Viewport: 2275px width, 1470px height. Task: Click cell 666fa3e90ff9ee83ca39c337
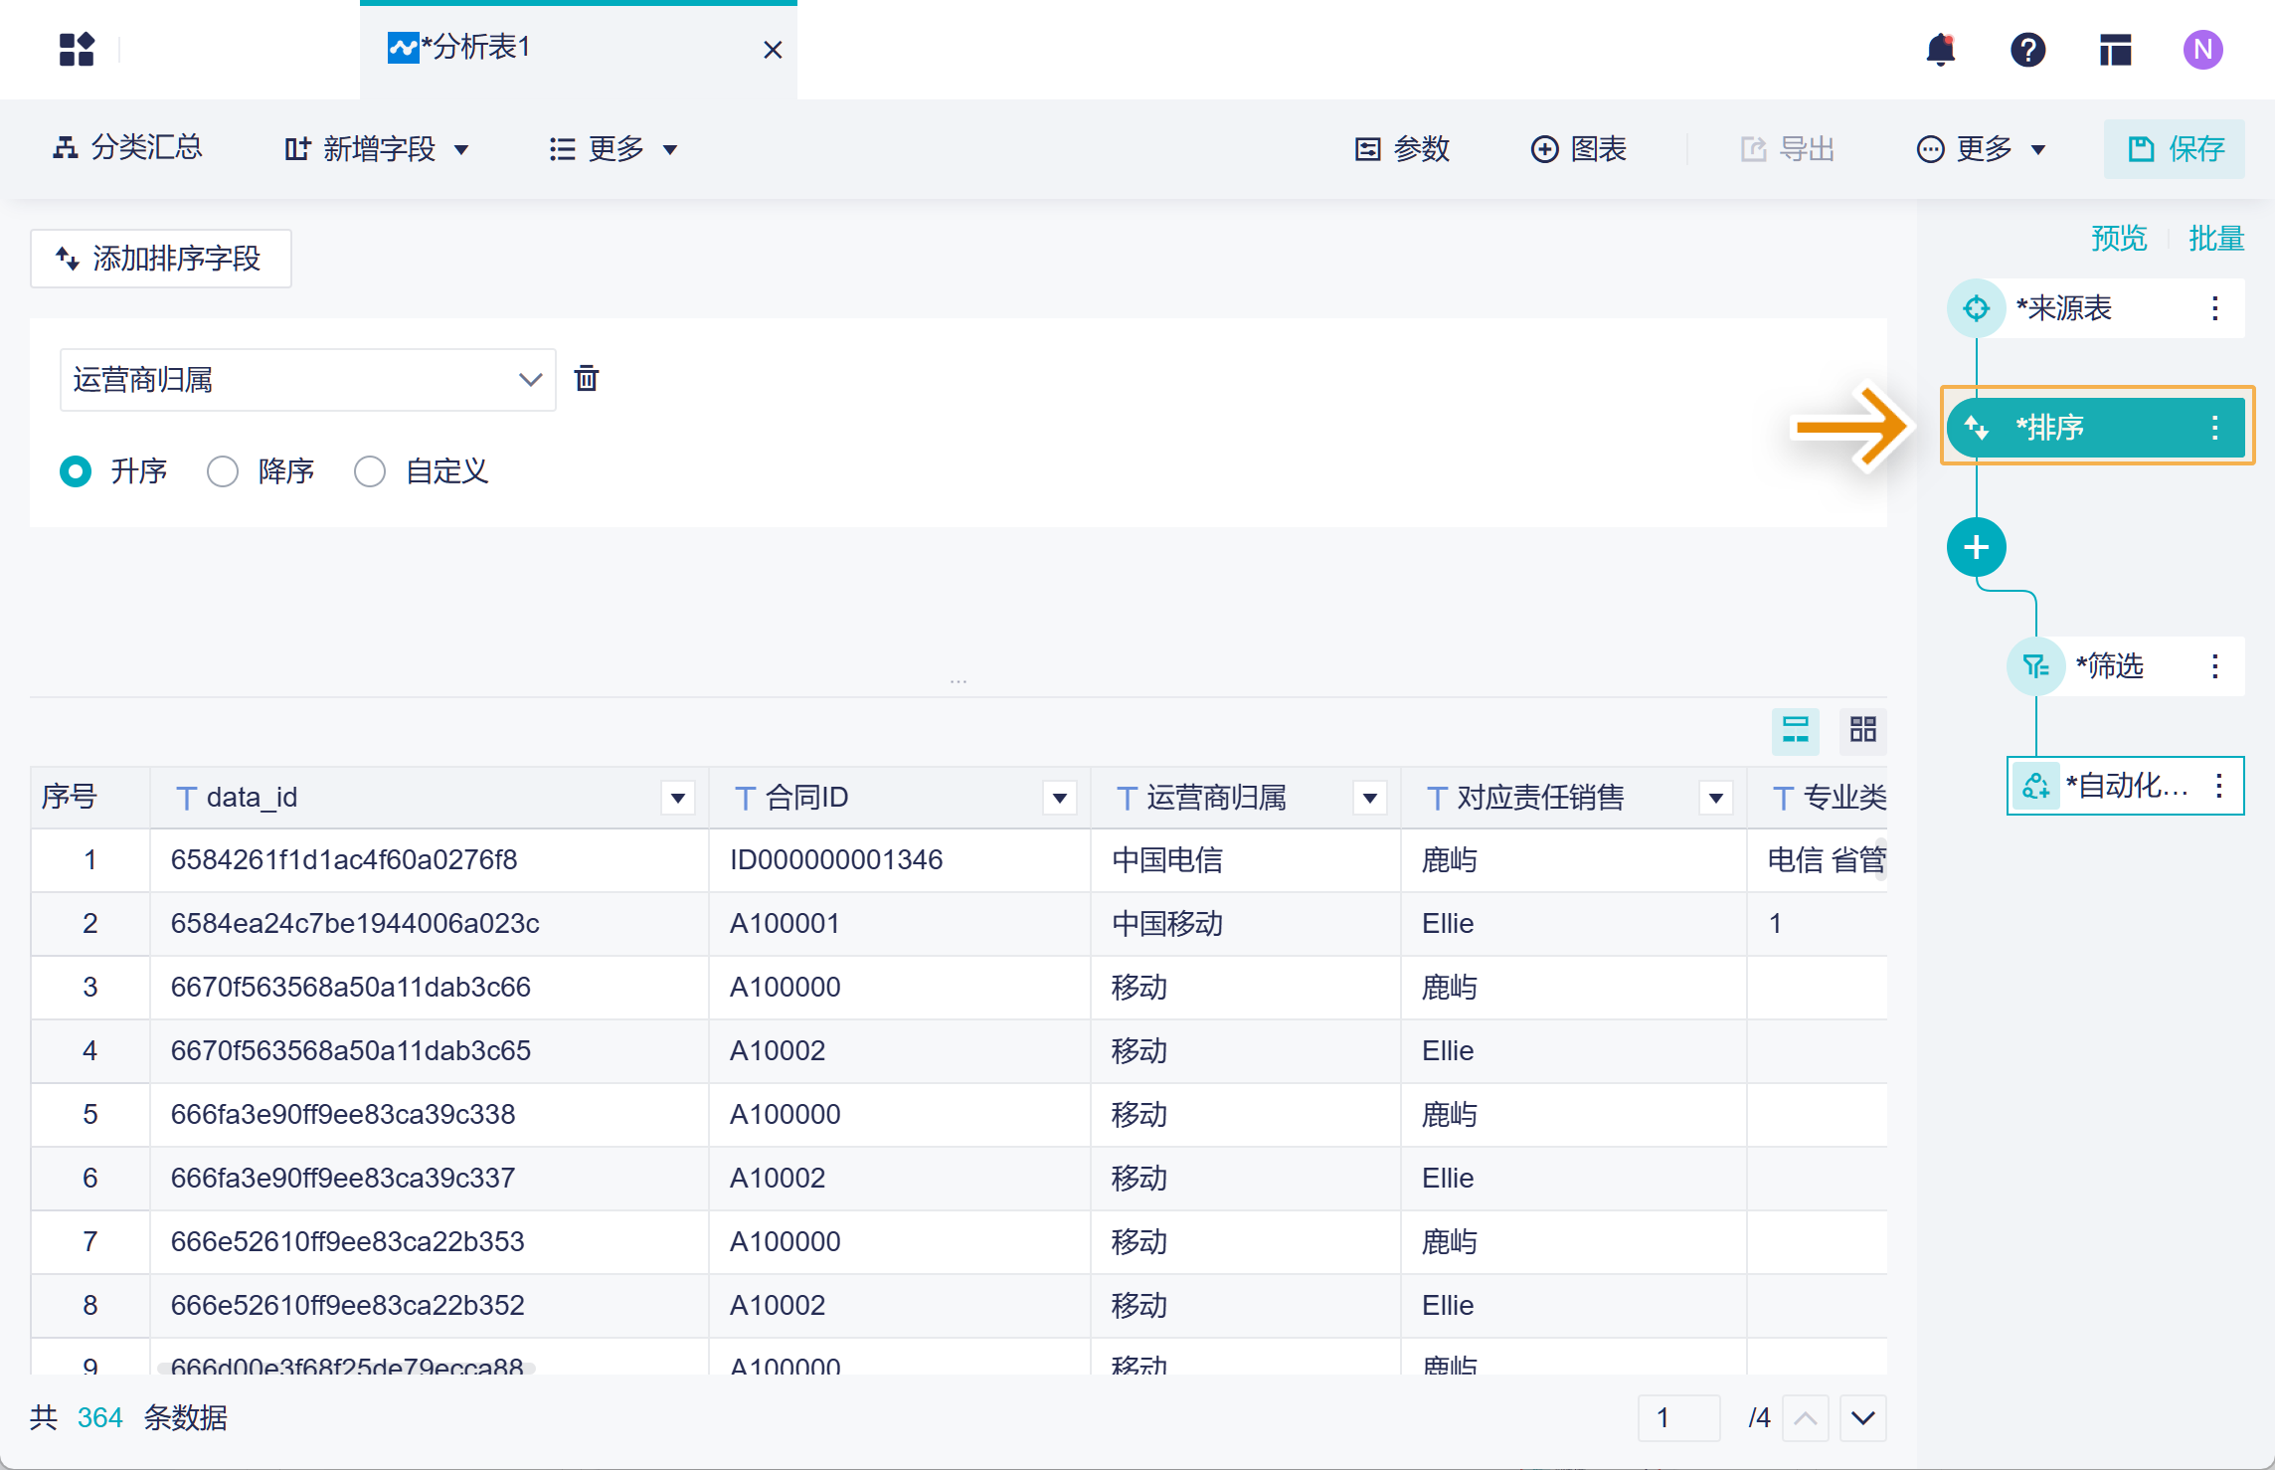tap(429, 1178)
